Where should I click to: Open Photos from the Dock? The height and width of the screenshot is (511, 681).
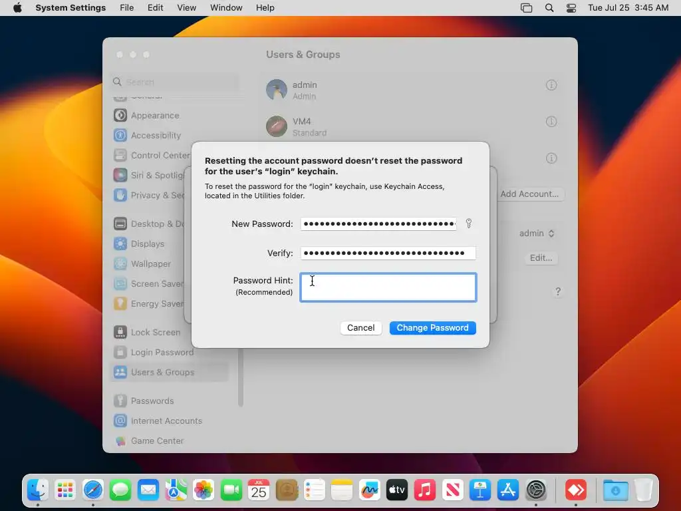[204, 490]
